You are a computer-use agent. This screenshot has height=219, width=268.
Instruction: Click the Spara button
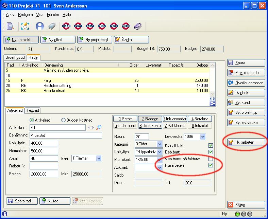pos(246,63)
